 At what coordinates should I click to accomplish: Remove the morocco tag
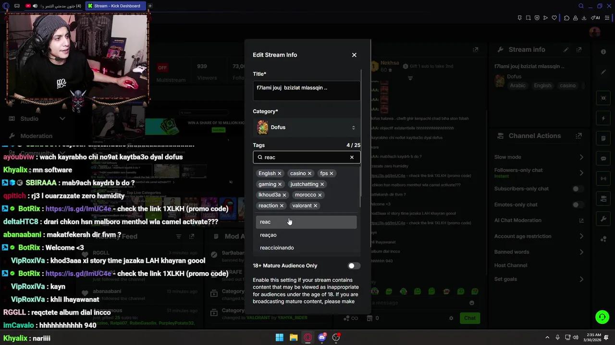click(320, 195)
